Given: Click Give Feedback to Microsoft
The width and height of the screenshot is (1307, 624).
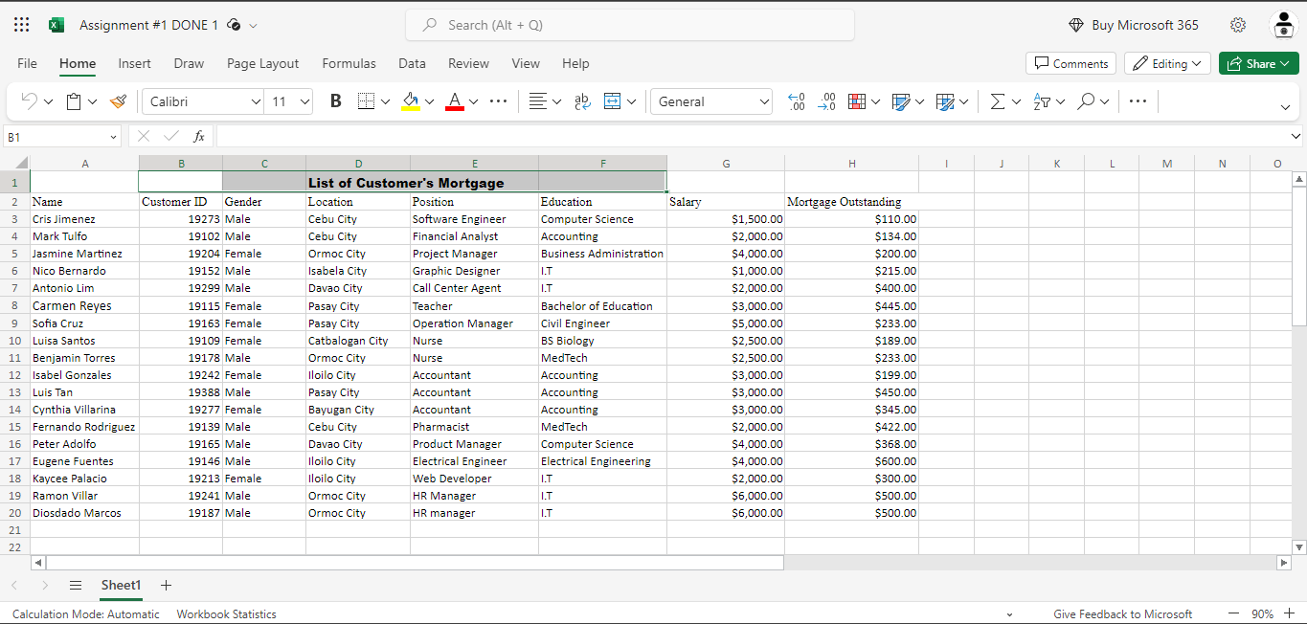Looking at the screenshot, I should click(1123, 614).
